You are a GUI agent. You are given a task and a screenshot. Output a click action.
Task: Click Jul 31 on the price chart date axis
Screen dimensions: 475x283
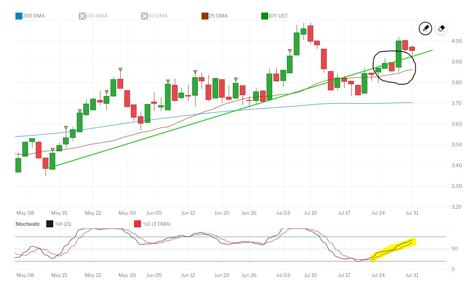click(x=412, y=213)
